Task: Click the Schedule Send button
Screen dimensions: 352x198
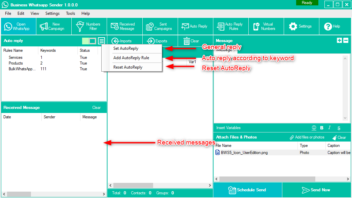Action: click(247, 190)
